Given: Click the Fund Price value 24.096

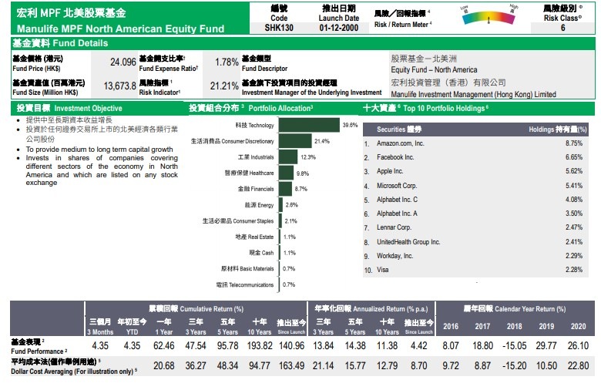Looking at the screenshot, I should click(x=123, y=62).
